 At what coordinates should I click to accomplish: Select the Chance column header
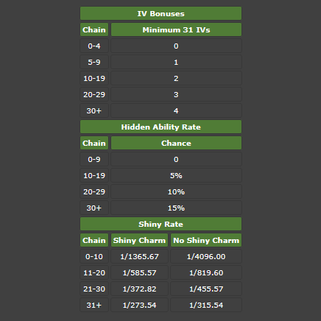176,143
